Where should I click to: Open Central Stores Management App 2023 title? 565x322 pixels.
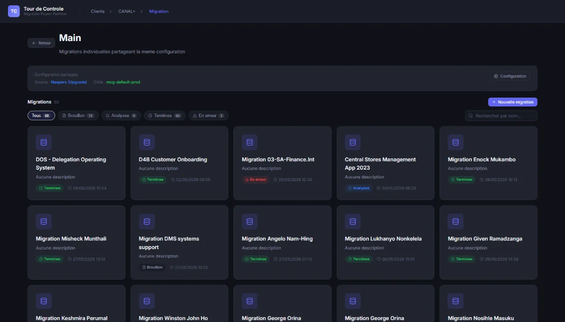pyautogui.click(x=380, y=163)
